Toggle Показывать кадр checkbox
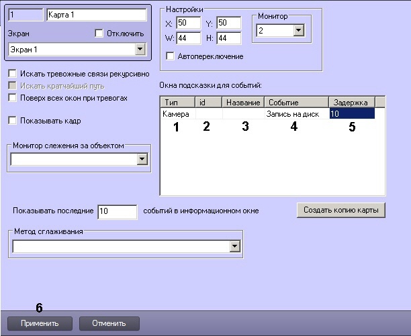The height and width of the screenshot is (336, 411). point(12,121)
